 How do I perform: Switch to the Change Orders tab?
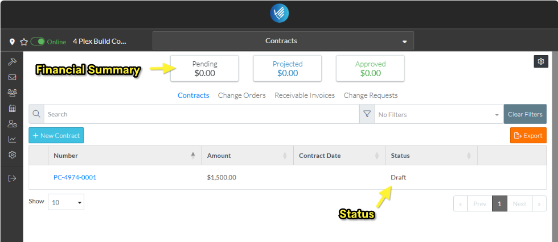(241, 95)
